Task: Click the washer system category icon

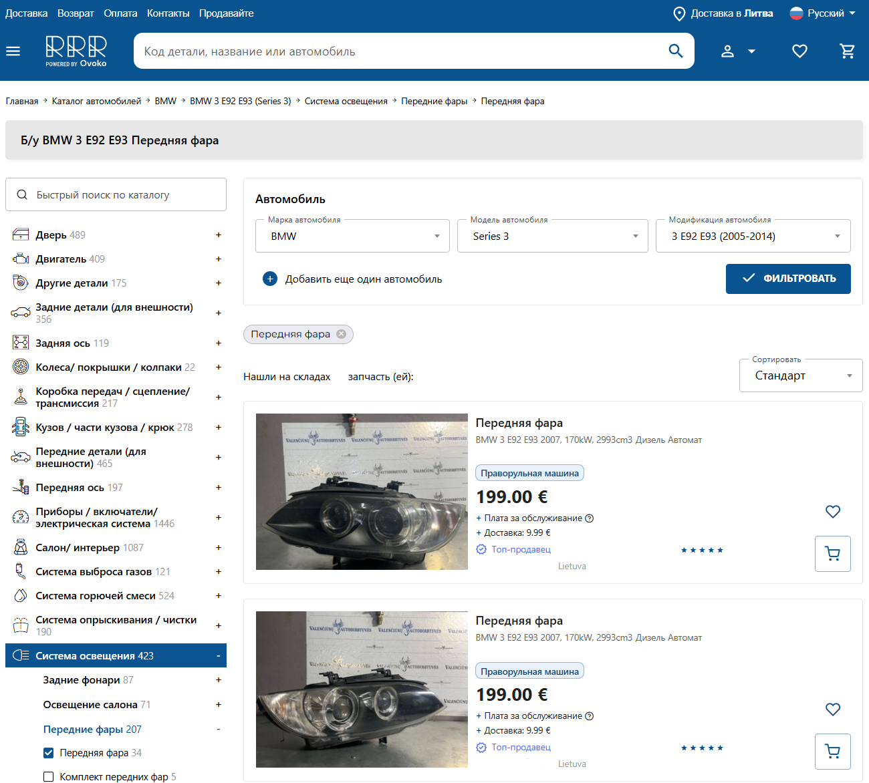Action: (21, 626)
